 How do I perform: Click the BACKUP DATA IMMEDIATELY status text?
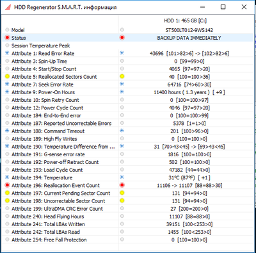pyautogui.click(x=189, y=38)
